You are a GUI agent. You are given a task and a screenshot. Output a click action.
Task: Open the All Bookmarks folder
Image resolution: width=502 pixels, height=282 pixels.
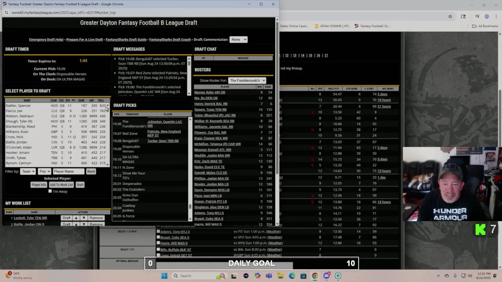coord(485,26)
